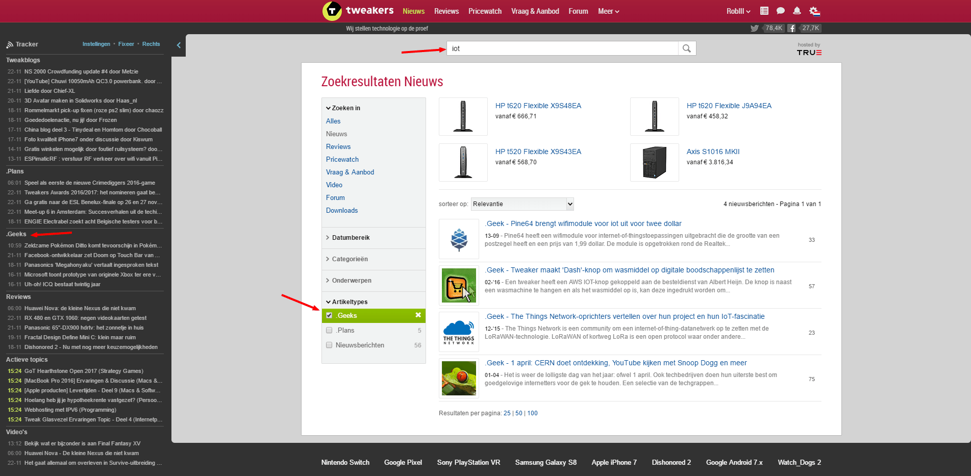971x476 pixels.
Task: Go to Forum in top navigation
Action: point(578,11)
